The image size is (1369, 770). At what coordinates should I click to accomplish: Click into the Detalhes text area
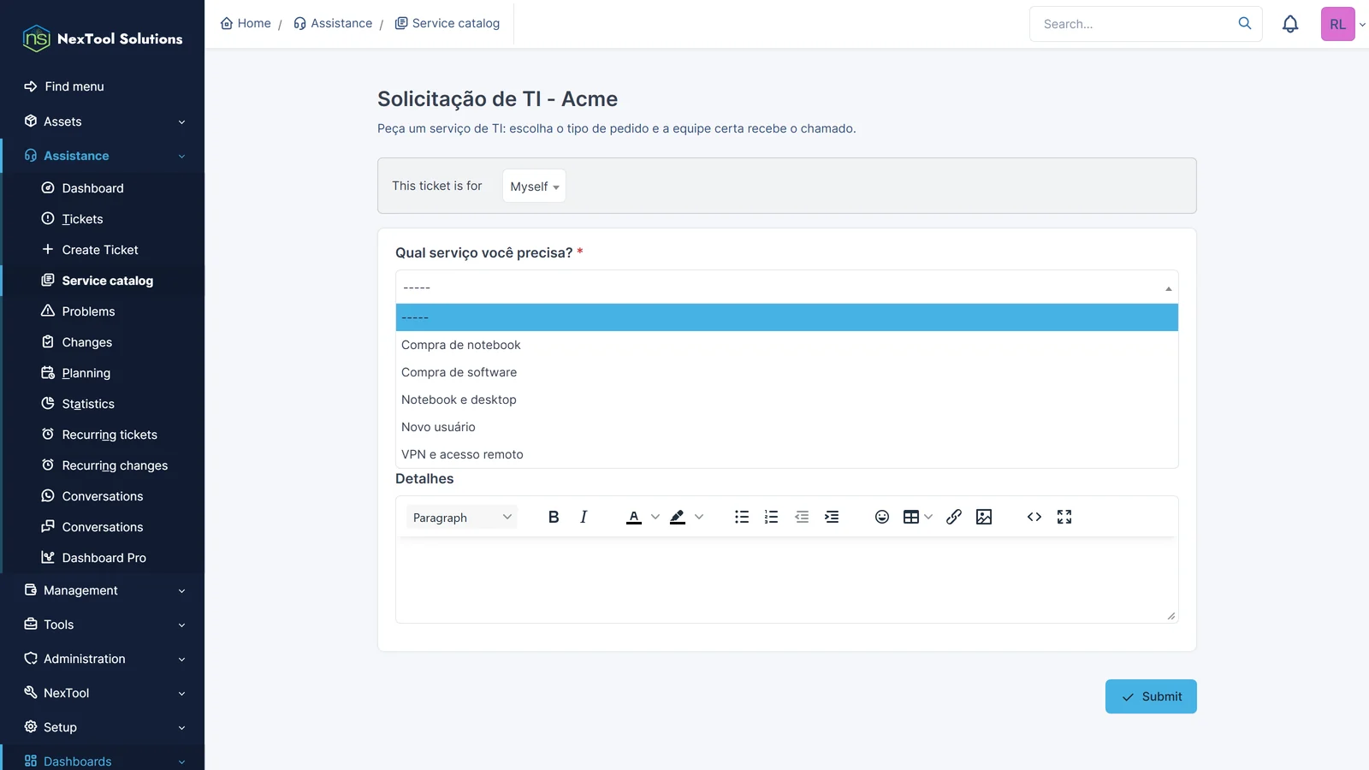click(x=786, y=580)
